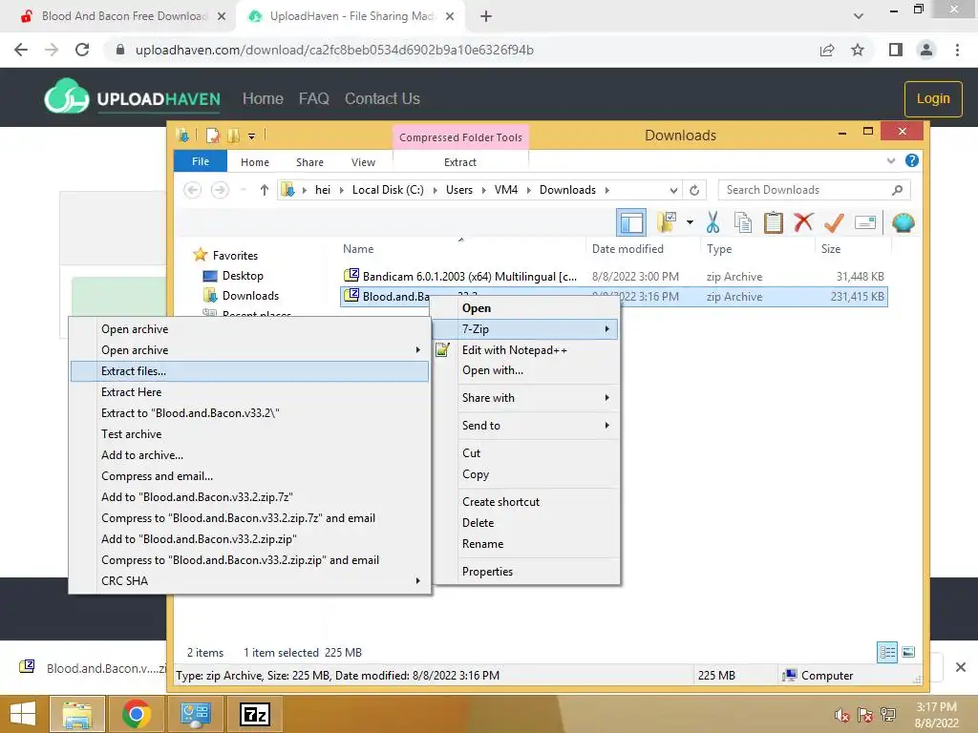This screenshot has height=733, width=978.
Task: Expand the Explorer ribbon chevron
Action: click(891, 160)
